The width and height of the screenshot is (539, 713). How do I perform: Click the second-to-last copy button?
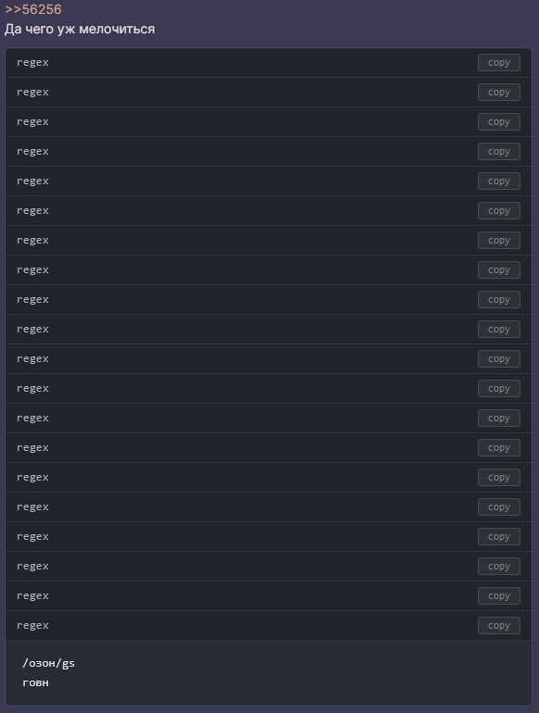point(499,595)
